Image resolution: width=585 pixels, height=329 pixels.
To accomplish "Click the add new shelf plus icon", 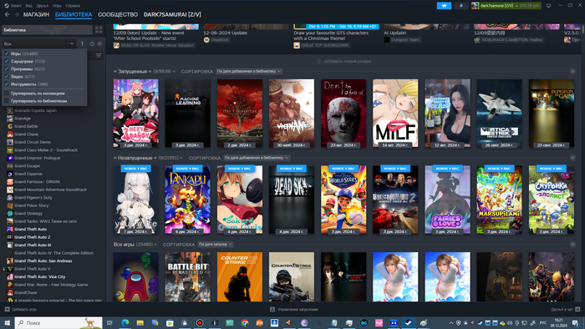I will 319,61.
